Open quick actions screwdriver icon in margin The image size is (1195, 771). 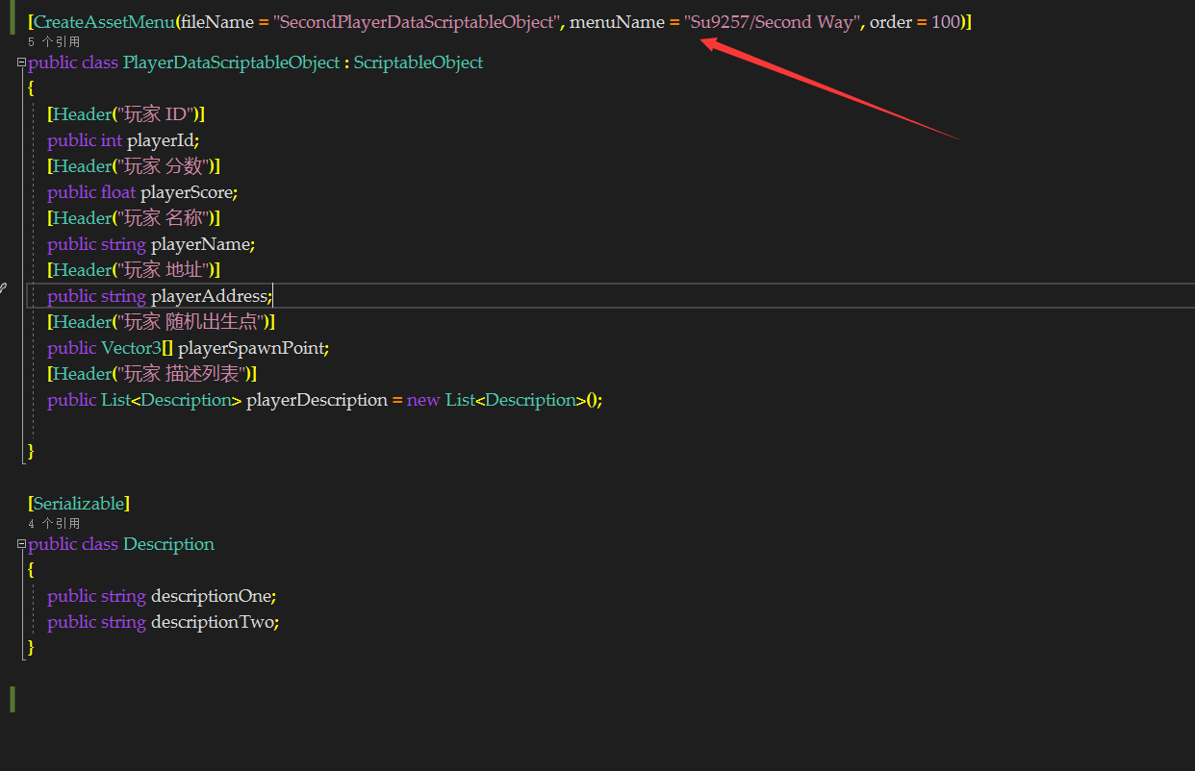pyautogui.click(x=3, y=288)
